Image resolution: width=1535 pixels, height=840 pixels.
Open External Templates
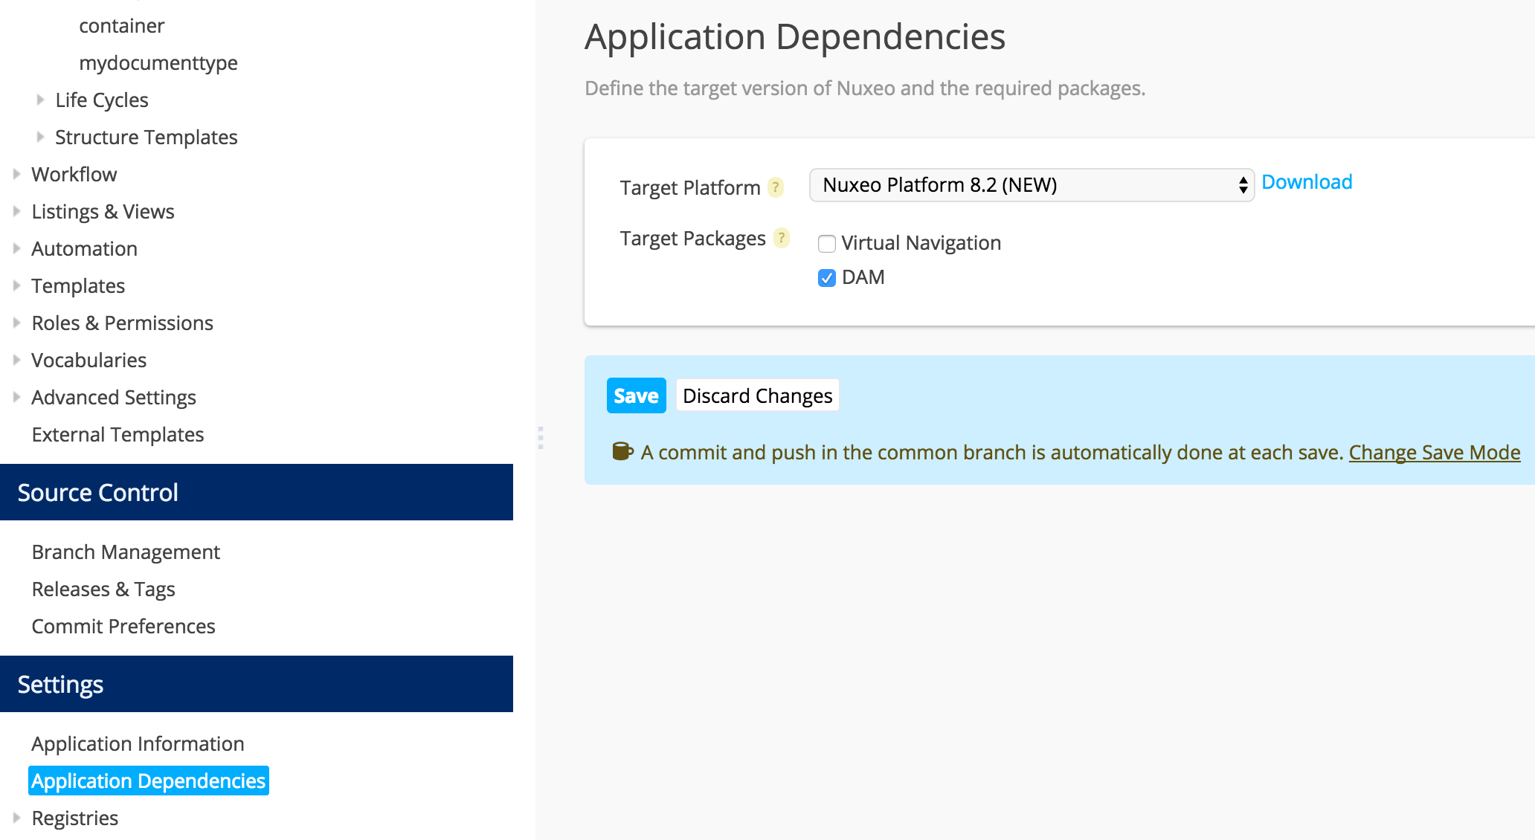[118, 435]
